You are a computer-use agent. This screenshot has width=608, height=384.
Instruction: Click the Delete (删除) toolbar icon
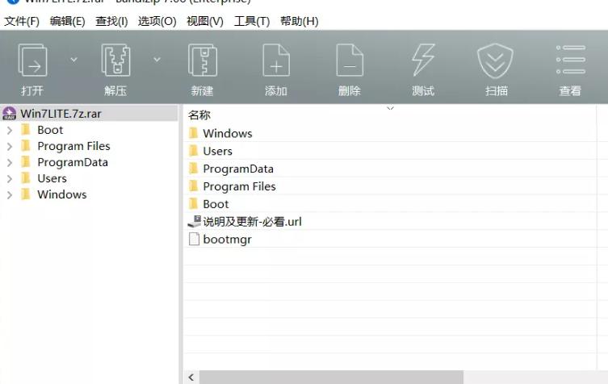point(350,60)
